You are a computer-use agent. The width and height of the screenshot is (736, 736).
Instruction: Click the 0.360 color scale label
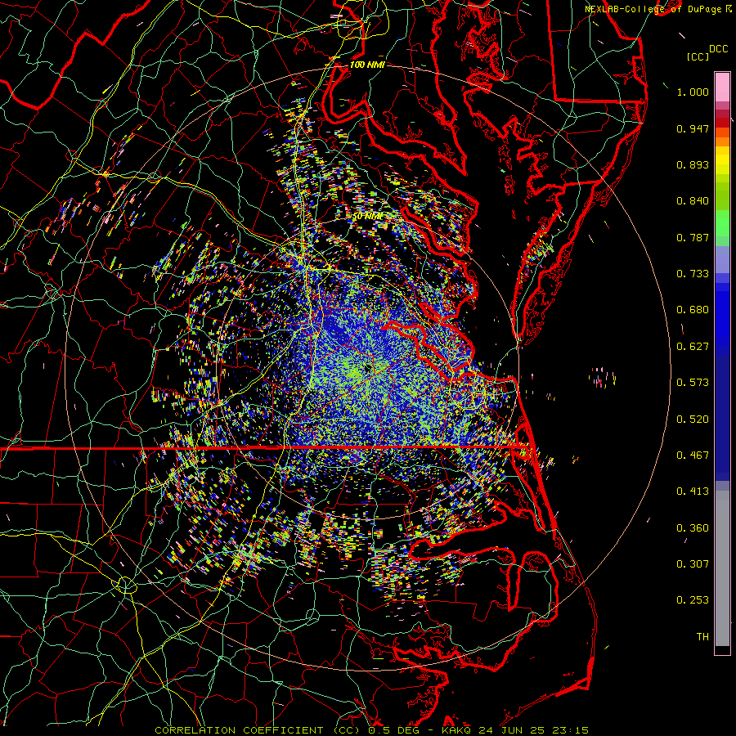(x=693, y=528)
